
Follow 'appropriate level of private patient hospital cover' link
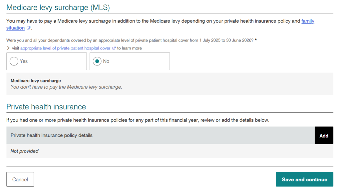(x=65, y=48)
